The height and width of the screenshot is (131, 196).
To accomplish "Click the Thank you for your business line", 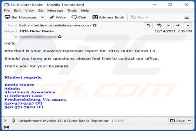I will click(37, 66).
